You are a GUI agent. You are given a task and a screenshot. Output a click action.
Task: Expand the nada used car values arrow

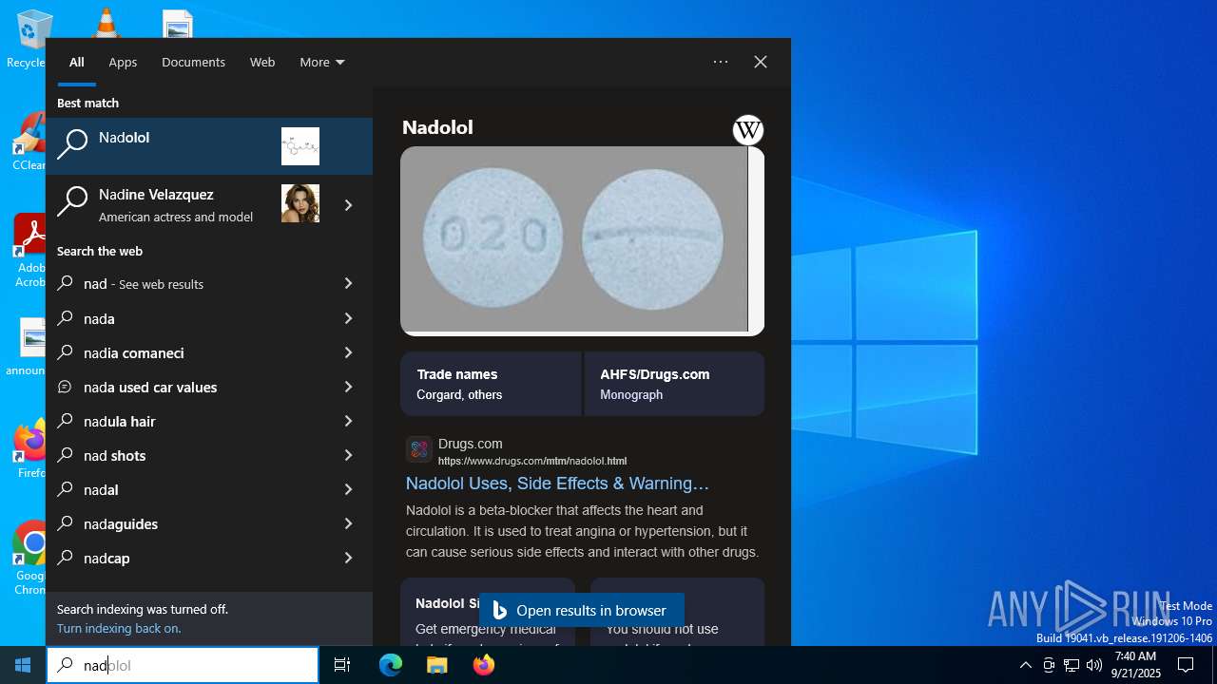click(x=348, y=387)
